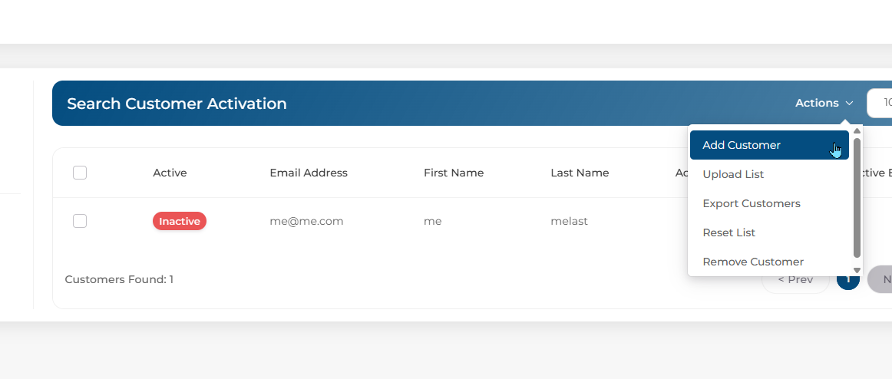Sort by the First Name column header
Image resolution: width=892 pixels, height=379 pixels.
coord(454,173)
